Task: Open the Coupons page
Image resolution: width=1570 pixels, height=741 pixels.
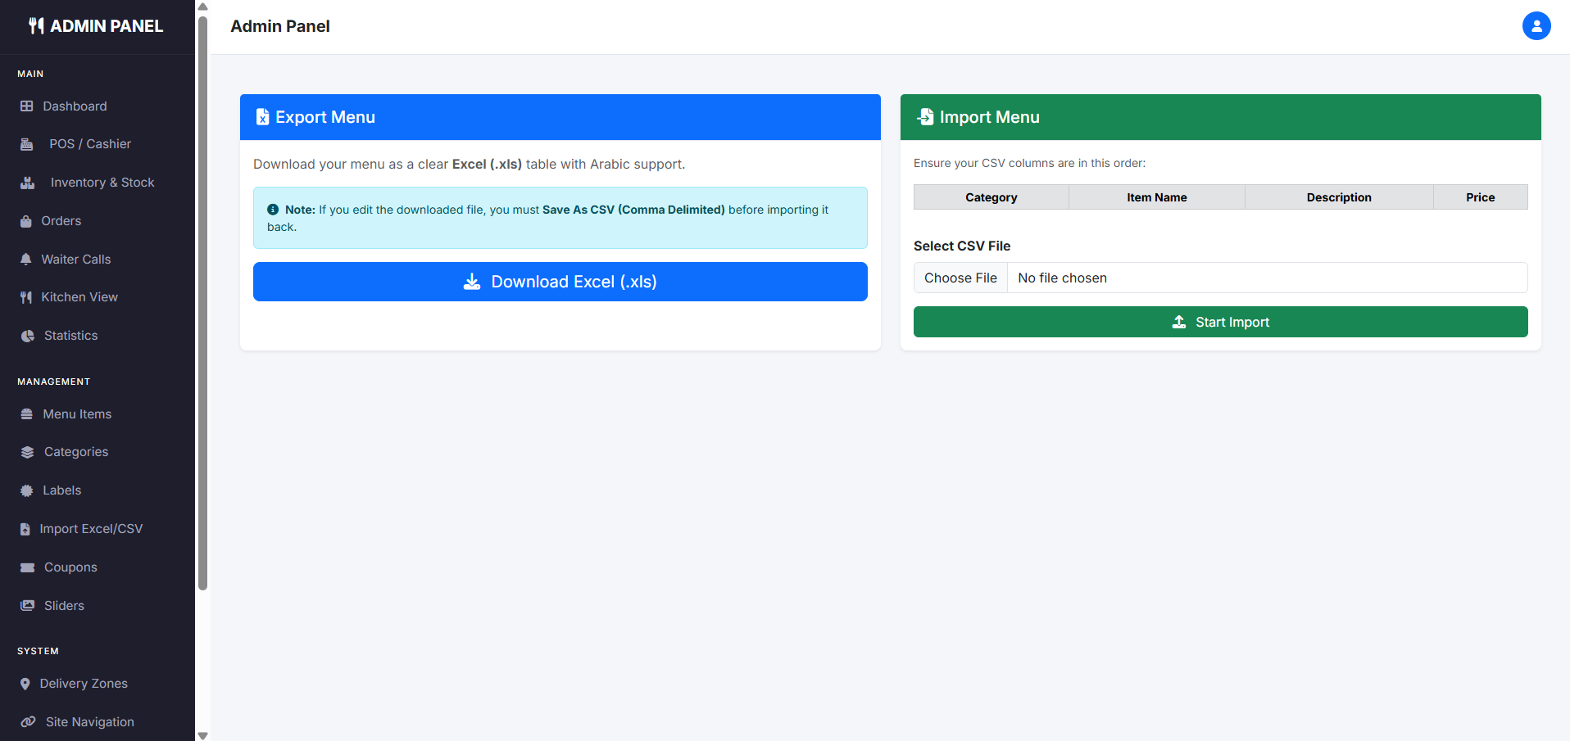Action: (70, 567)
